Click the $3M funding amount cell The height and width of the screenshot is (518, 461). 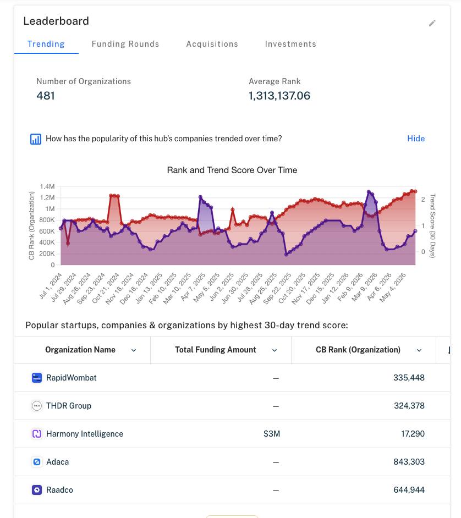click(272, 434)
